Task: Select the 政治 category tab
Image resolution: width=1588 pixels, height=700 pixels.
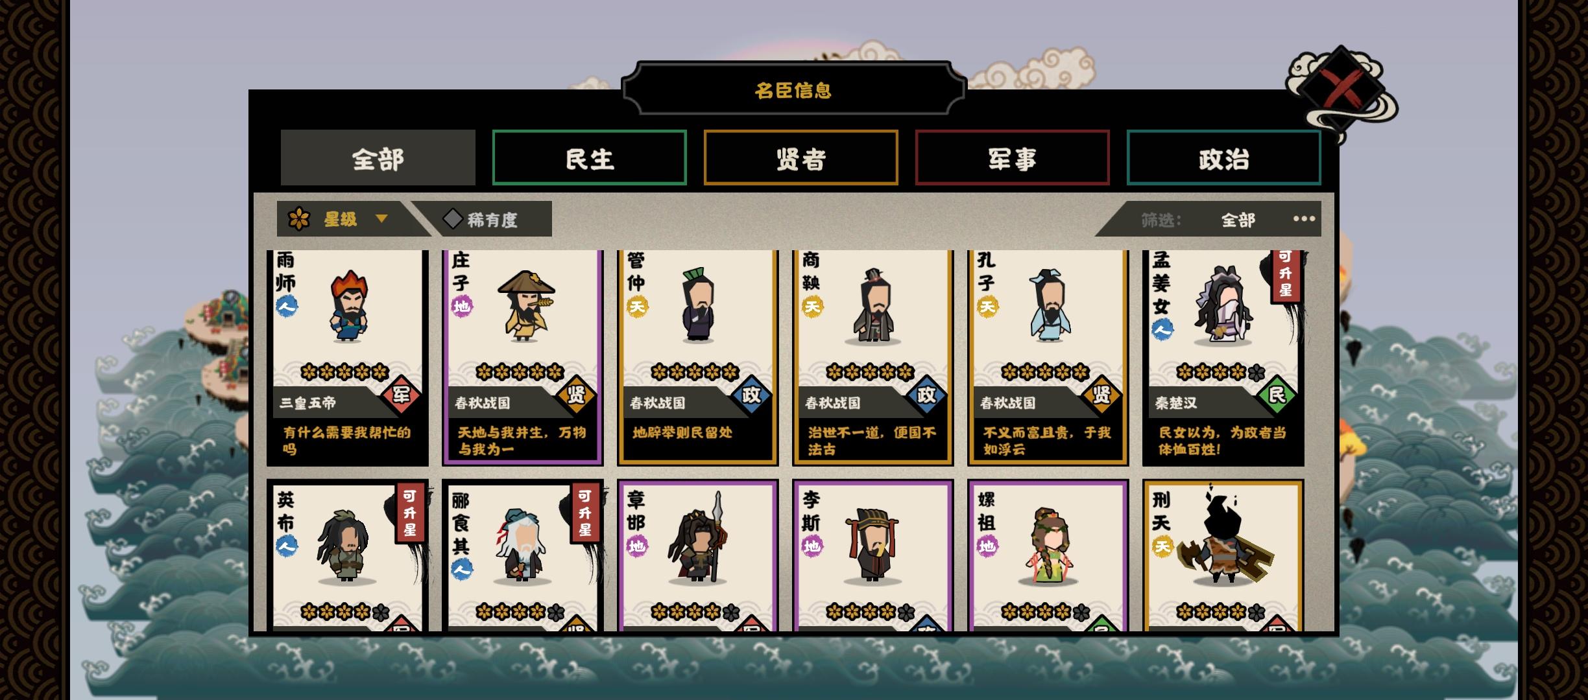Action: (x=1223, y=158)
